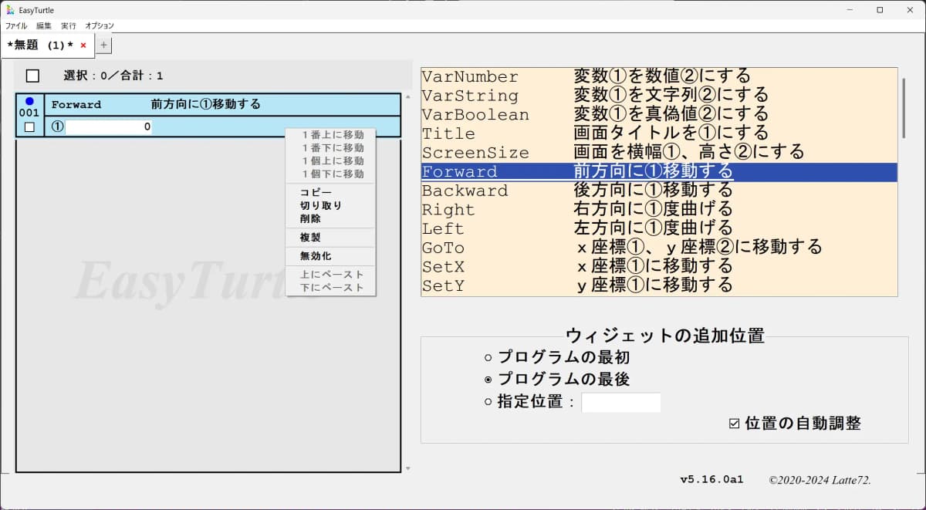Click the 指定位置 input field
This screenshot has width=926, height=510.
tap(620, 403)
